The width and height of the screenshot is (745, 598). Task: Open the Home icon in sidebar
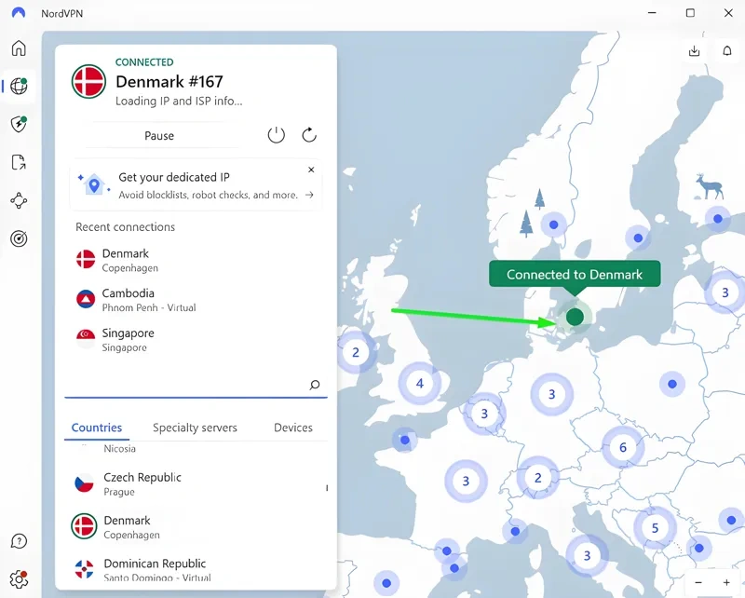click(x=19, y=48)
